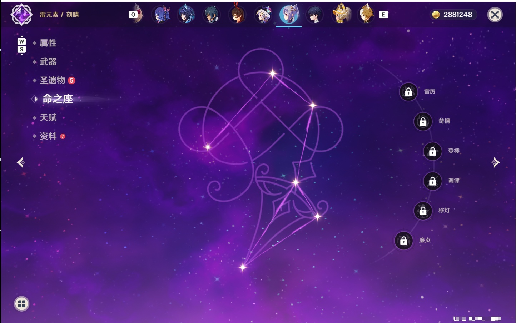Select the brown-haired character portrait with red ribbon
The height and width of the screenshot is (323, 516).
(x=237, y=14)
